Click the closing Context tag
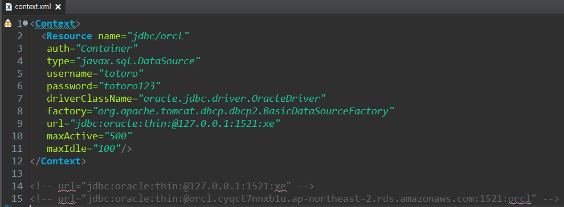Image resolution: width=564 pixels, height=207 pixels. pyautogui.click(x=58, y=161)
